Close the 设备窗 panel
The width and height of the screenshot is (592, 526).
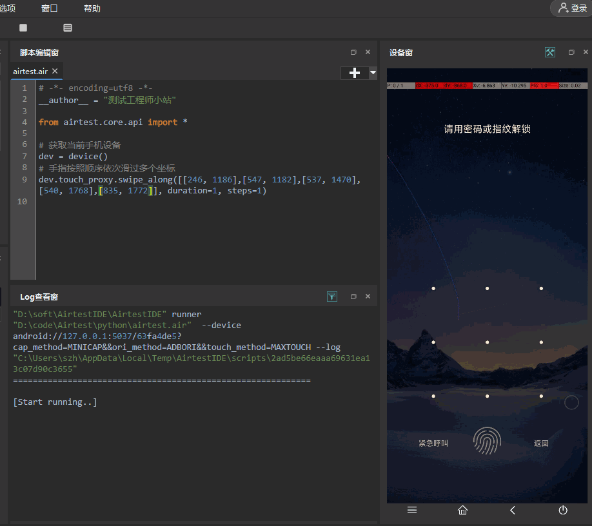coord(586,52)
